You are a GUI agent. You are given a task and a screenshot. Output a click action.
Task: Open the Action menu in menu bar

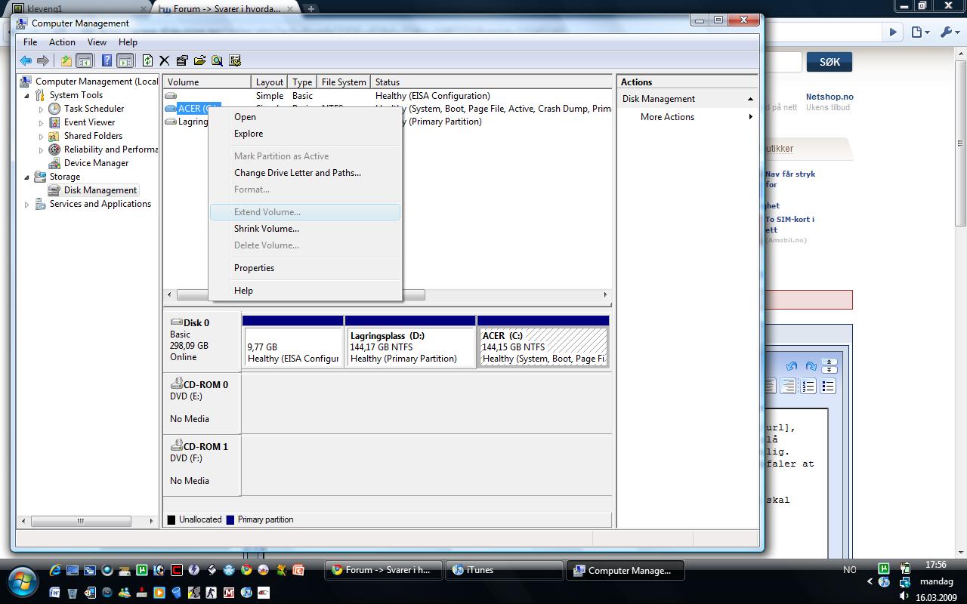pos(62,42)
